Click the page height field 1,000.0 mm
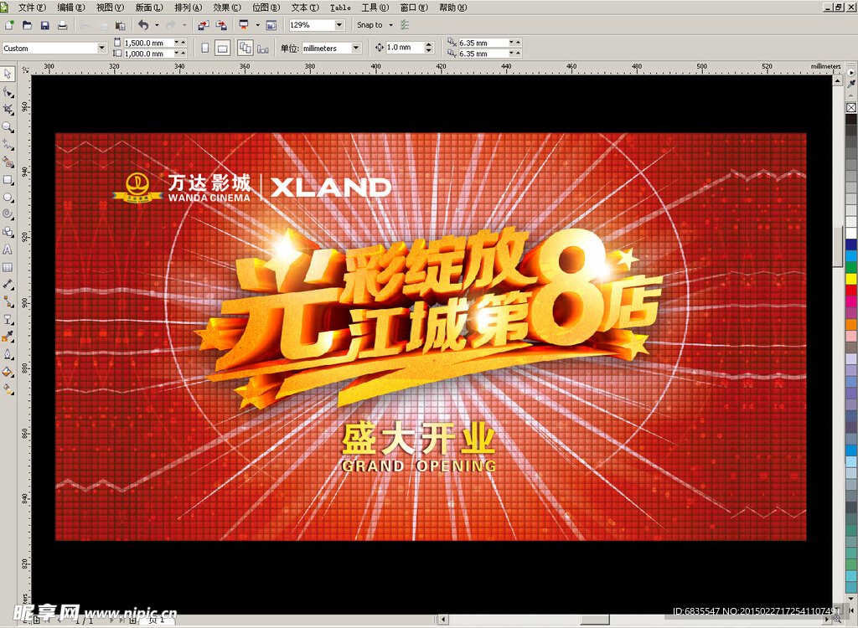Screen dimensions: 858x628 (x=149, y=54)
